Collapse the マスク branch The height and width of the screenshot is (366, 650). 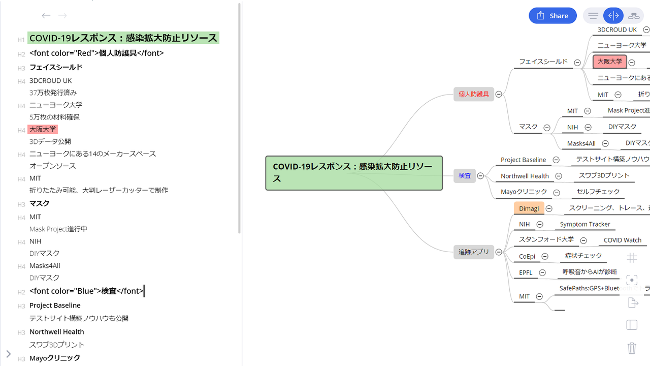(x=547, y=128)
